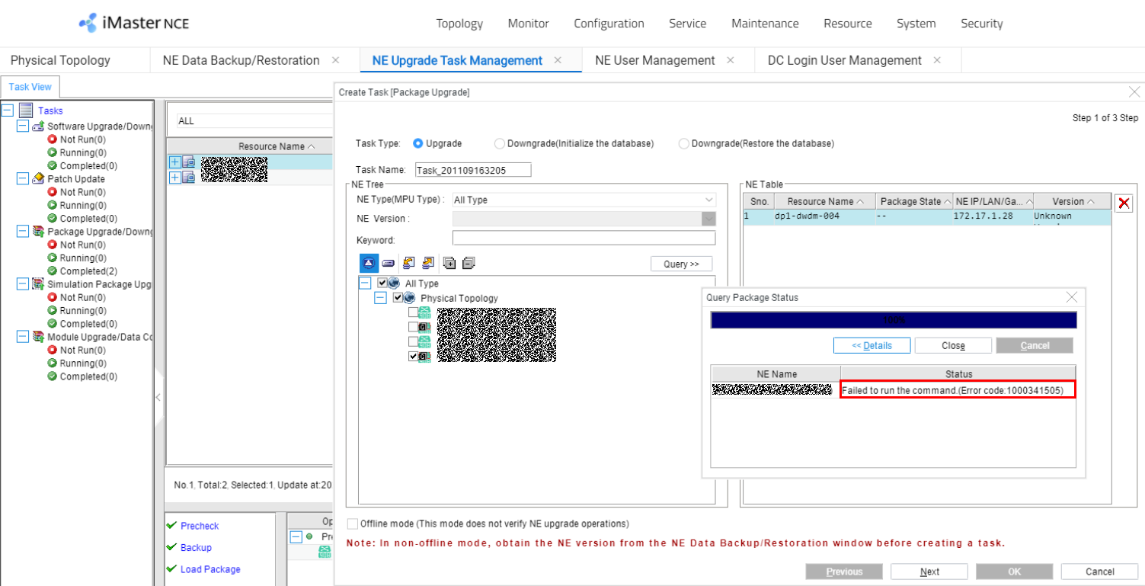Image resolution: width=1145 pixels, height=586 pixels.
Task: Click the Tasks root list icon
Action: pos(26,110)
